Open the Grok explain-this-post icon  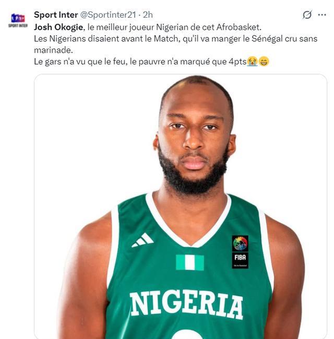[307, 15]
